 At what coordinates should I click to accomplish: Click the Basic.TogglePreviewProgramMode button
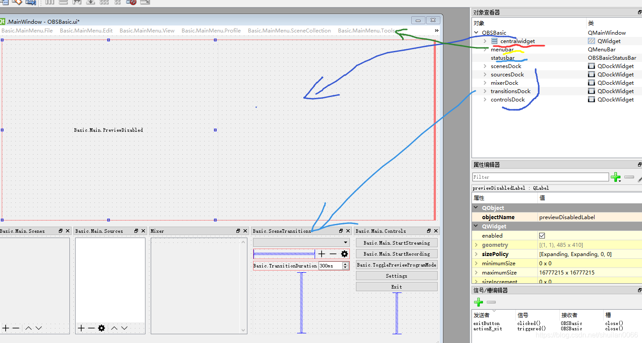click(397, 265)
